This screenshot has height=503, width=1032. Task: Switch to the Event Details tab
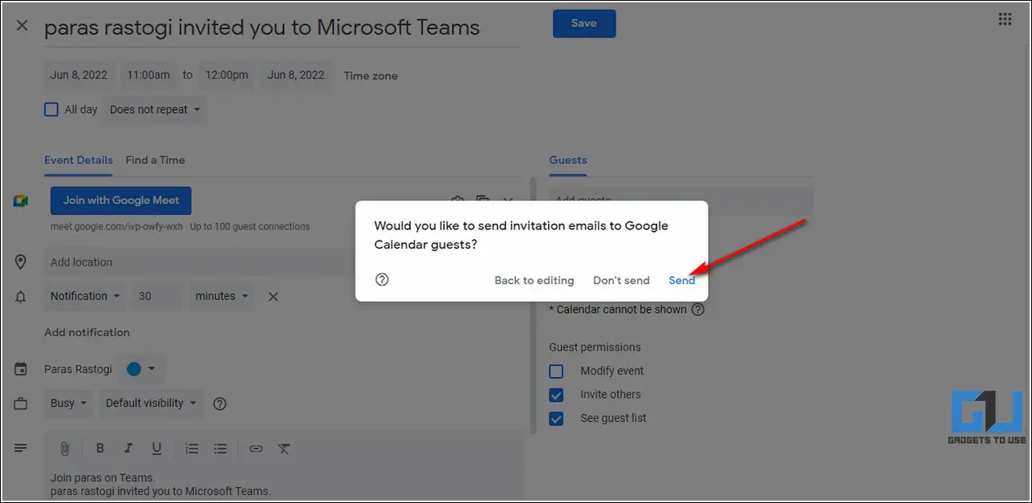click(79, 160)
